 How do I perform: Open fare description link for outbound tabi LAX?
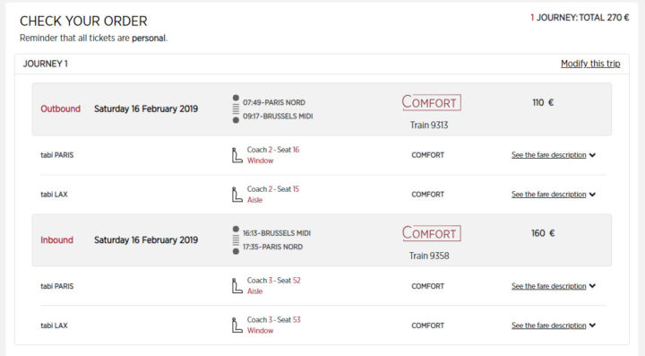549,195
